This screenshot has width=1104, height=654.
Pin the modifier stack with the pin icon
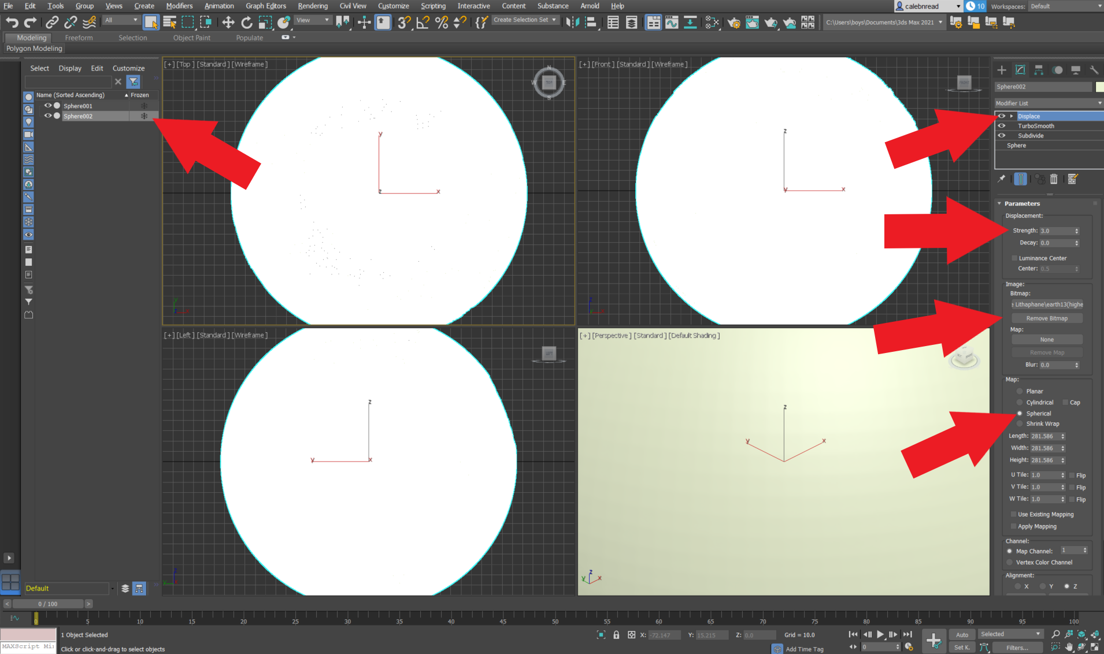pyautogui.click(x=1001, y=179)
